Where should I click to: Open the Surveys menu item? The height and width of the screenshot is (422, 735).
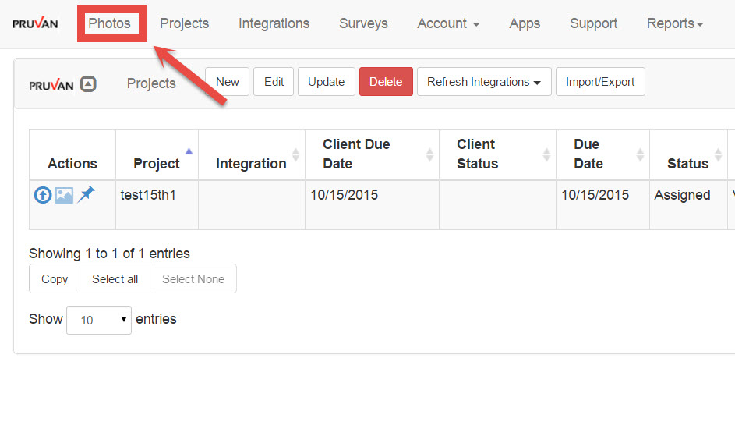point(363,23)
